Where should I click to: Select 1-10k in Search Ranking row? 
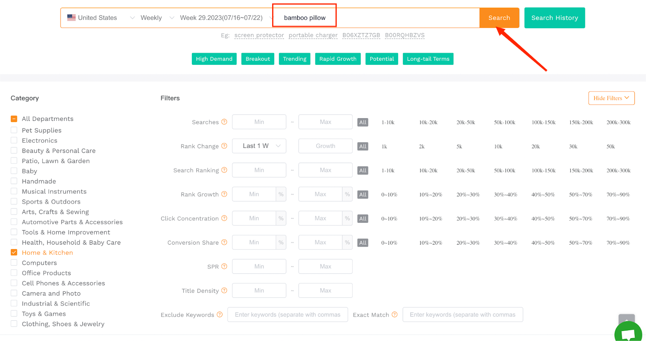click(388, 170)
